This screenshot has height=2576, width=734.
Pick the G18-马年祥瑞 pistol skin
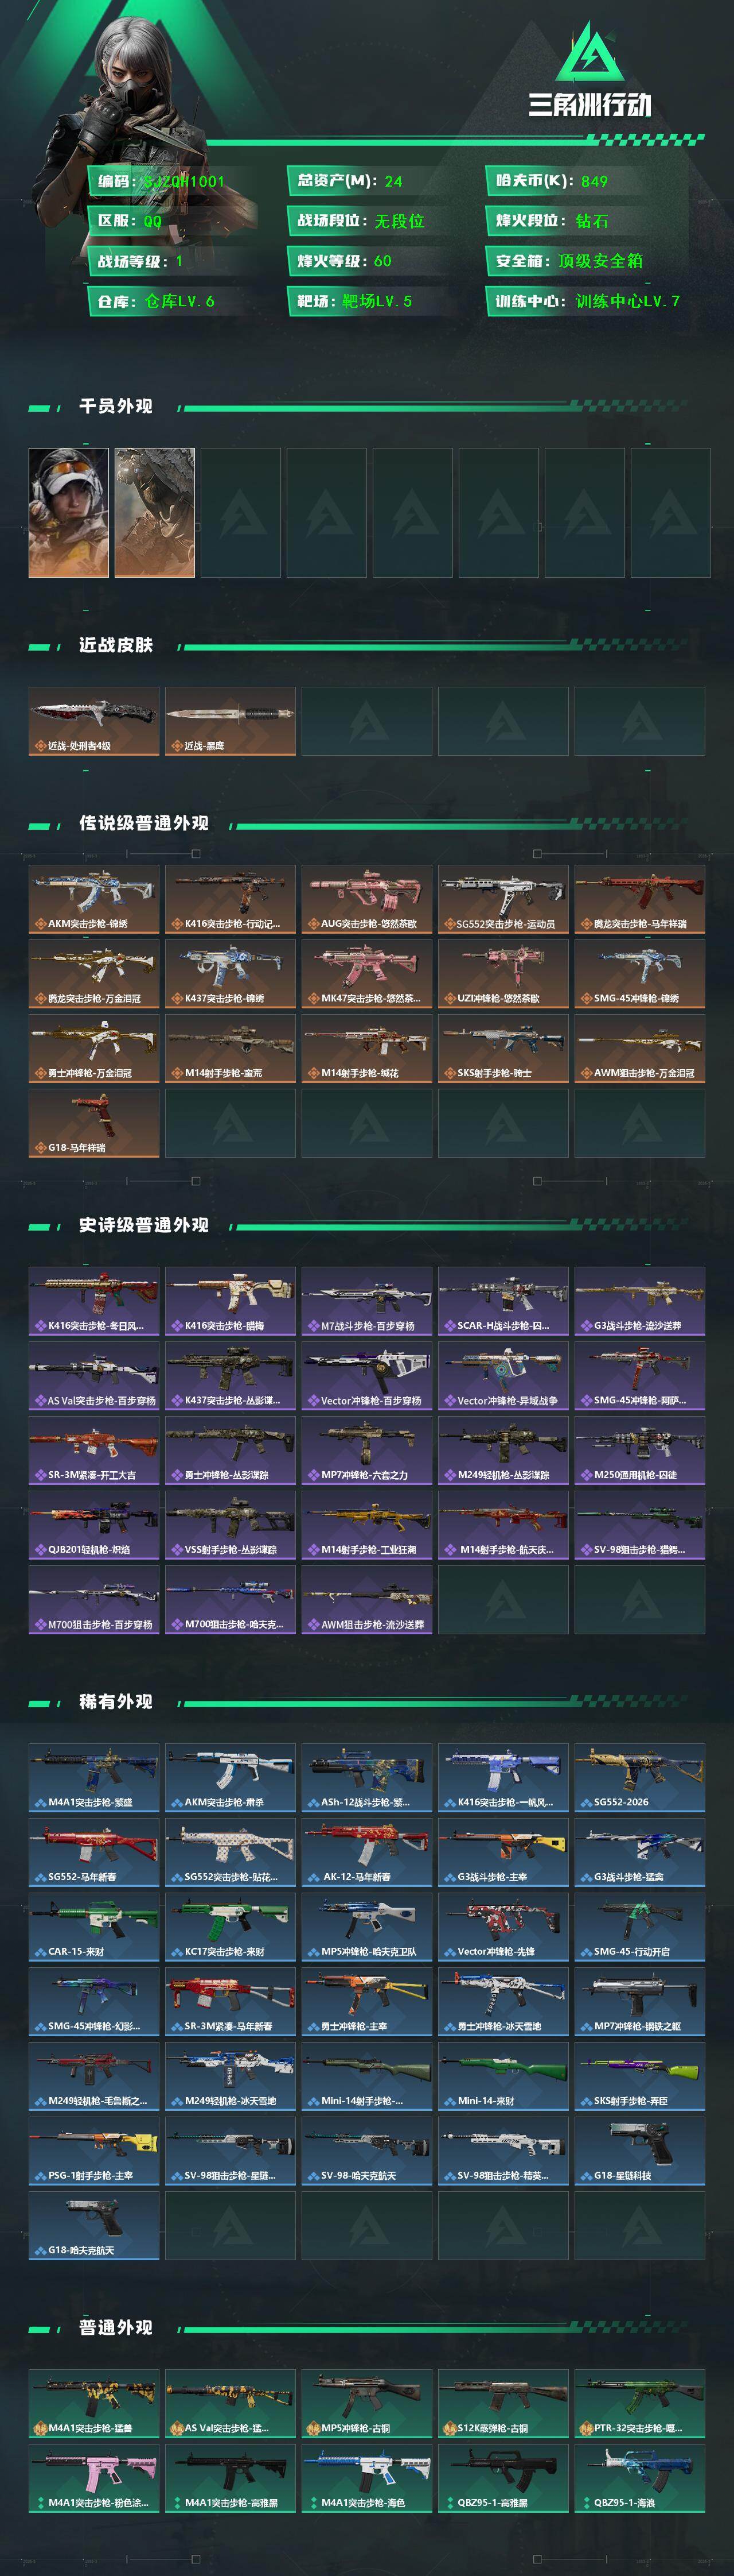(94, 1123)
